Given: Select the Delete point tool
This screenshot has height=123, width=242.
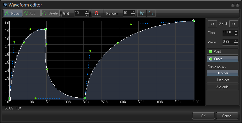Looking at the screenshot, I should 50,13.
